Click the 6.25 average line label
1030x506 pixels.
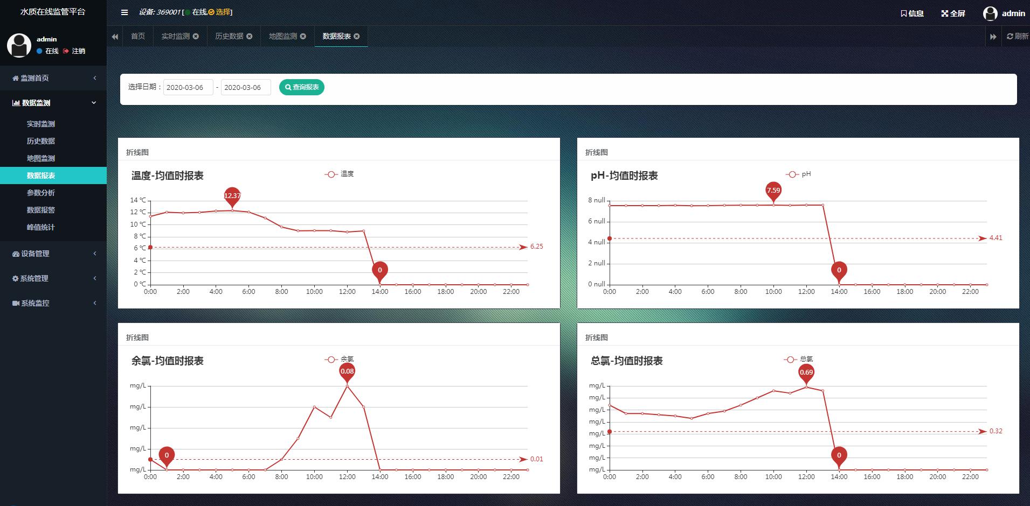pyautogui.click(x=537, y=247)
